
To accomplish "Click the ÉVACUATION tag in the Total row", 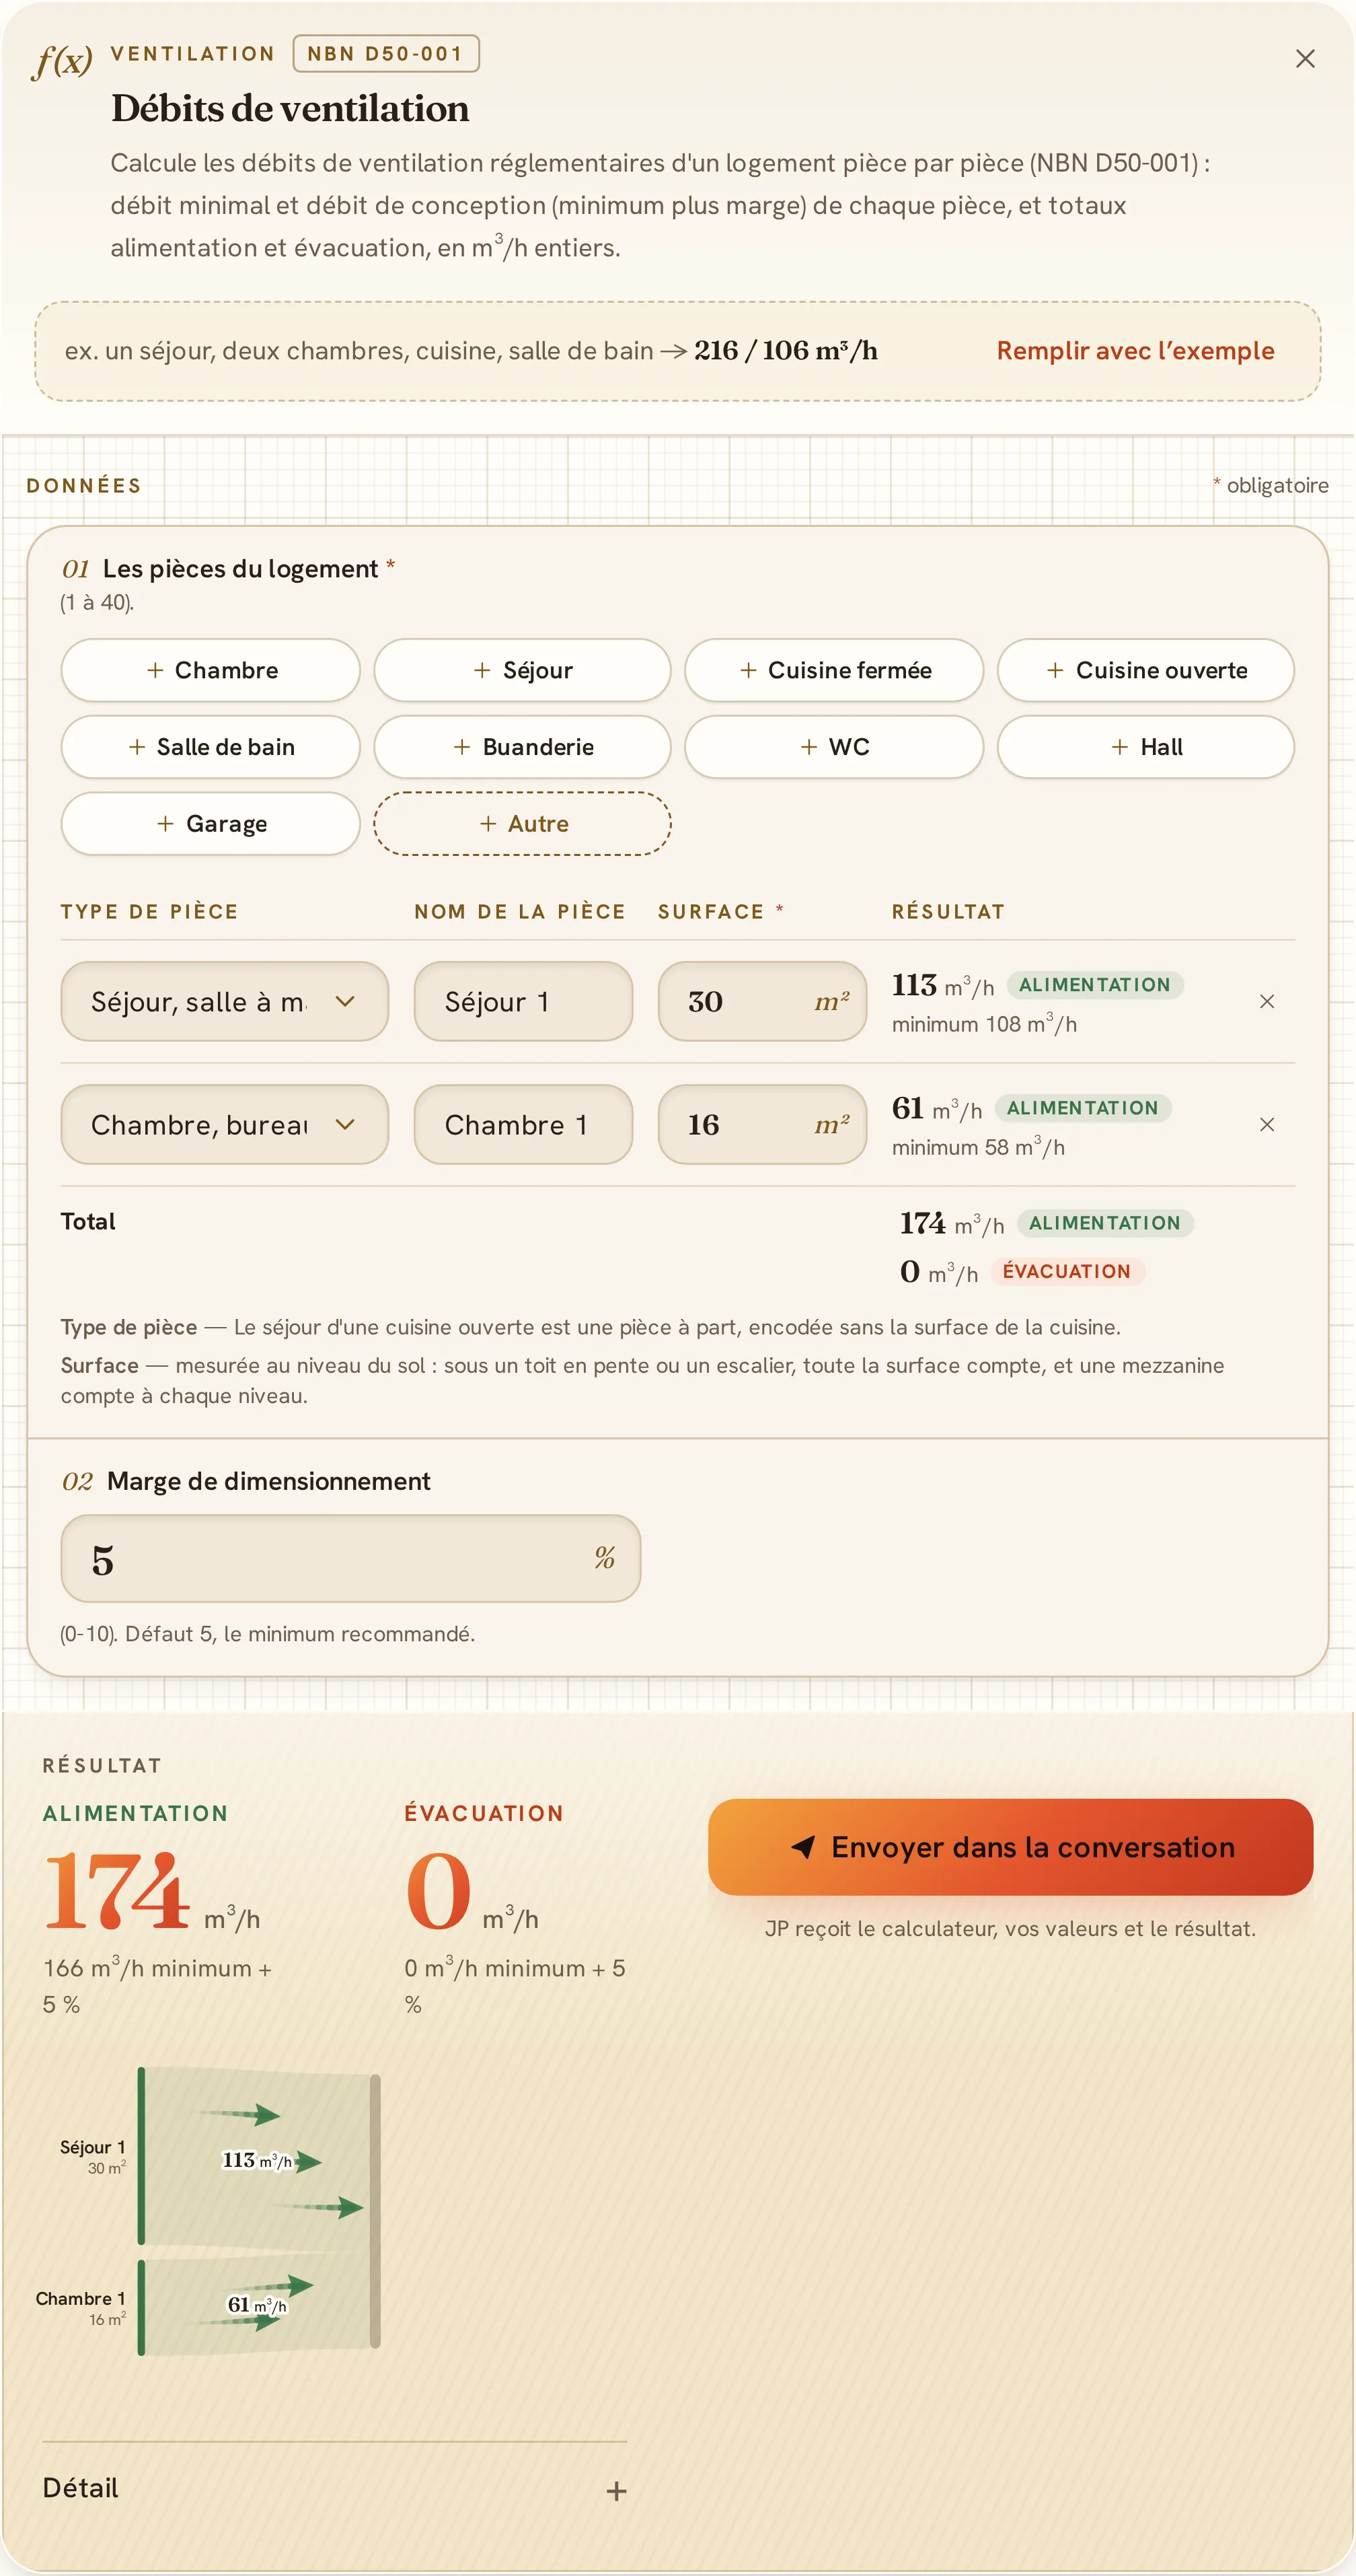I will (1066, 1271).
